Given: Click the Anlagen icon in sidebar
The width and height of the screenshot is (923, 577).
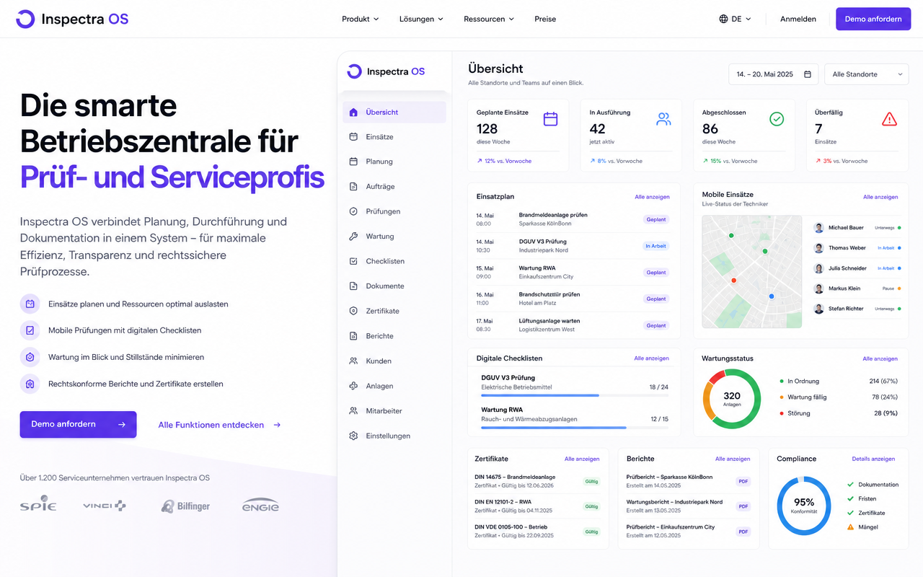Looking at the screenshot, I should [x=353, y=386].
